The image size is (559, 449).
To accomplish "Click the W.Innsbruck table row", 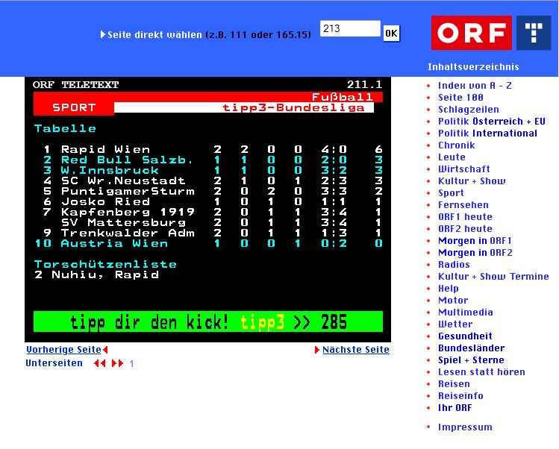I will (208, 170).
